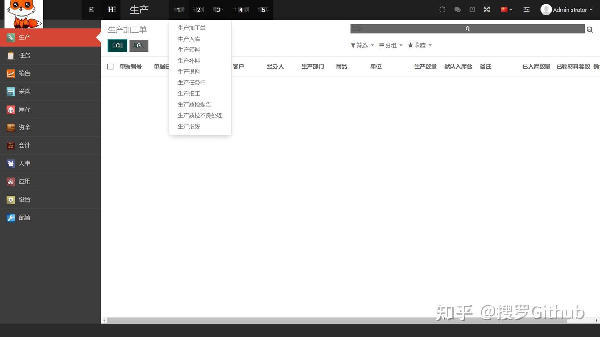Click the 创建 create button

point(117,45)
